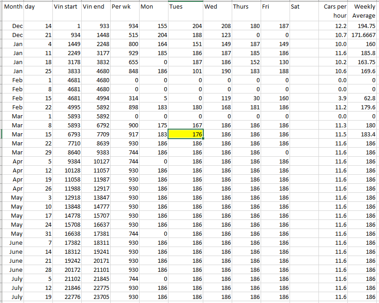Click the Wed cell showing 208
This screenshot has width=379, height=303.
(x=217, y=26)
